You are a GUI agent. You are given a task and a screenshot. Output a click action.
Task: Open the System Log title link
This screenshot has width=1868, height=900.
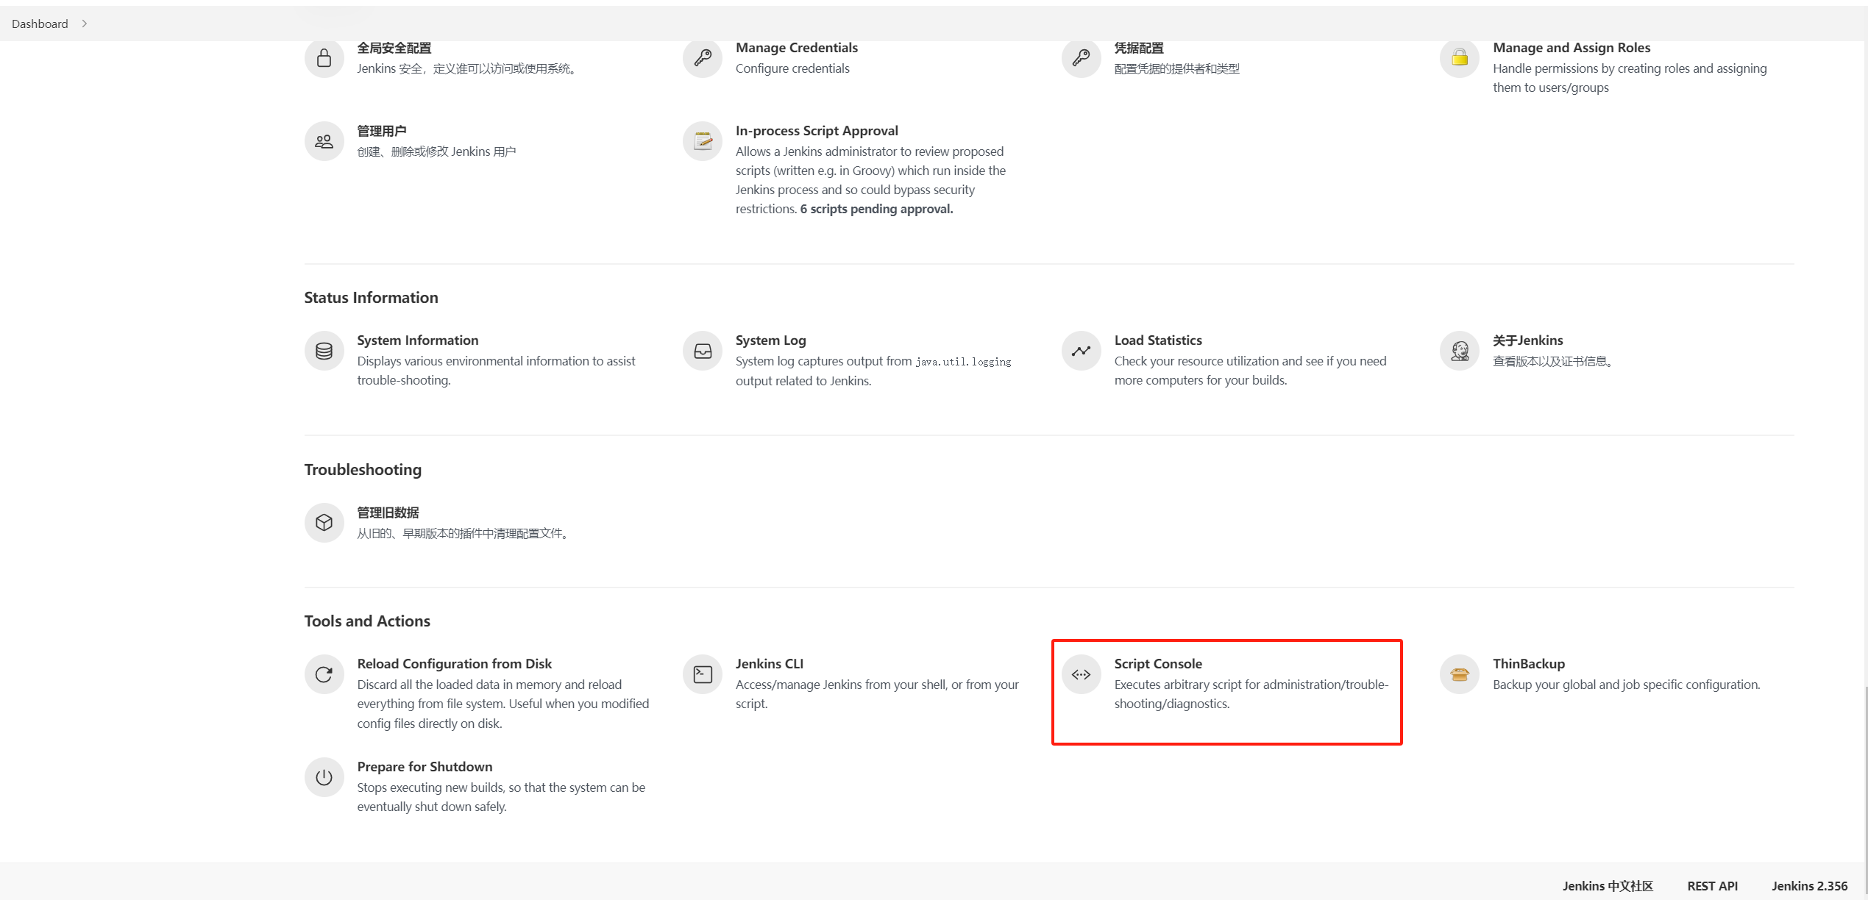coord(771,340)
